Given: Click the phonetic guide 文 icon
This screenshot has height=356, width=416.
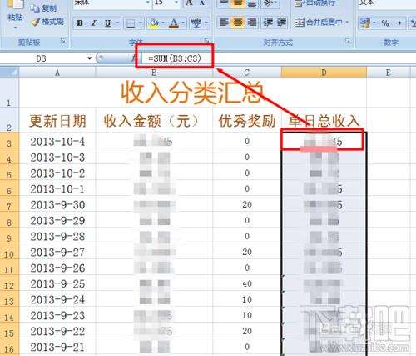Looking at the screenshot, I should click(x=196, y=23).
